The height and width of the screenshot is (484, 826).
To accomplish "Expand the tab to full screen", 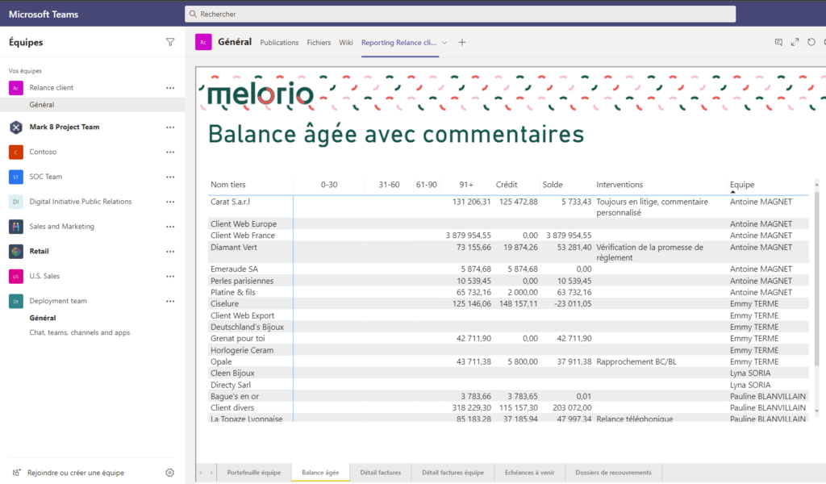I will pos(795,42).
